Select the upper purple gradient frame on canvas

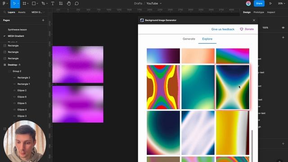[x=78, y=64]
